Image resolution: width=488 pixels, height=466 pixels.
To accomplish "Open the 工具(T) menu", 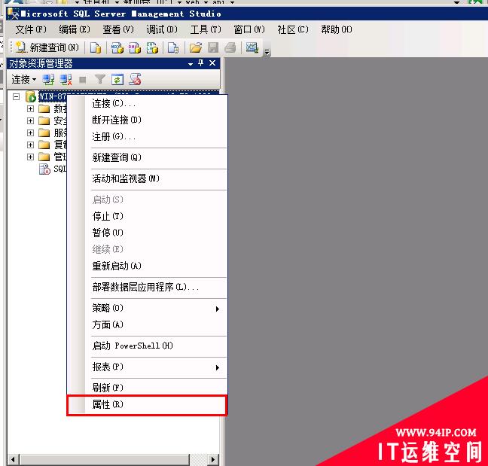I will tap(206, 30).
